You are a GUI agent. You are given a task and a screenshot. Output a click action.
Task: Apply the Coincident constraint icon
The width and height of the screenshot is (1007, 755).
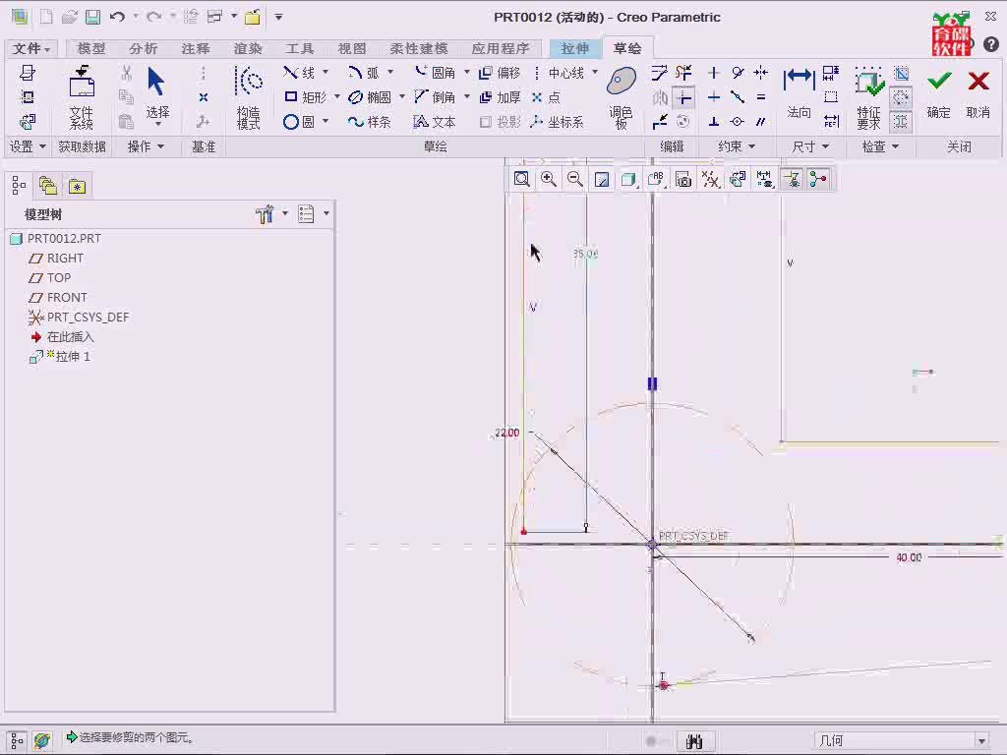pyautogui.click(x=738, y=121)
